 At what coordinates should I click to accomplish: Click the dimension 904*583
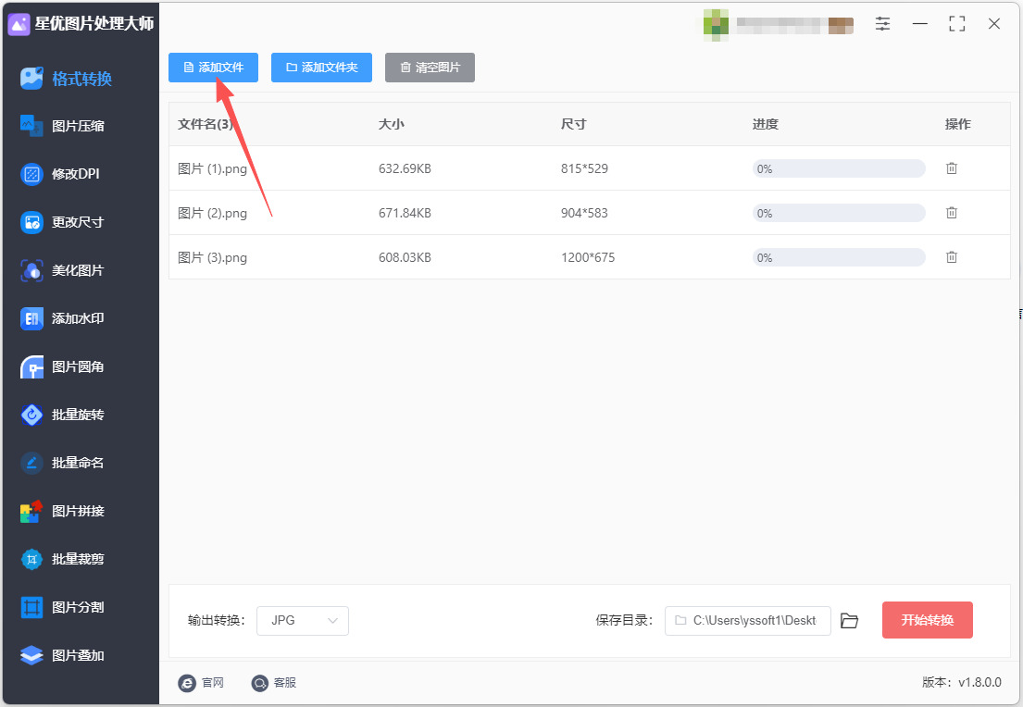pyautogui.click(x=584, y=213)
